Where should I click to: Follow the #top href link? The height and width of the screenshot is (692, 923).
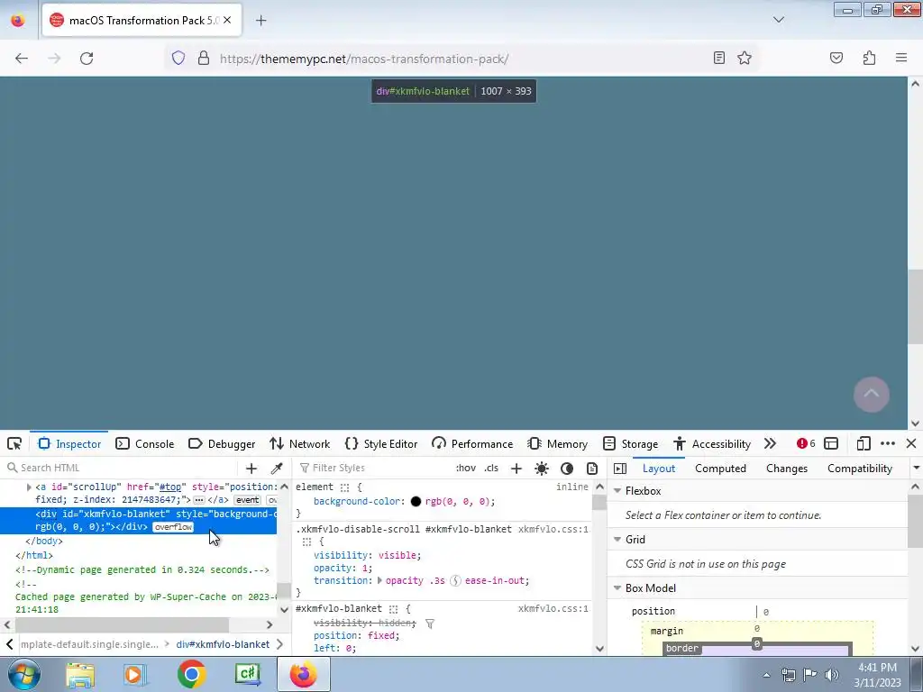pos(170,487)
